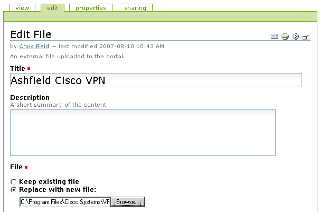
Task: Select the edit tab
Action: coord(52,8)
